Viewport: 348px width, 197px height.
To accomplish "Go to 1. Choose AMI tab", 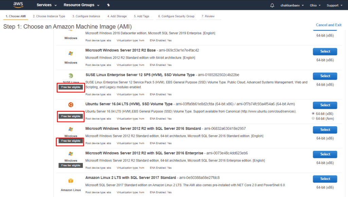I will coord(16,16).
